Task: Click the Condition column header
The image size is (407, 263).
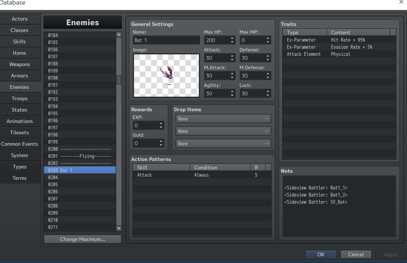Action: point(220,167)
